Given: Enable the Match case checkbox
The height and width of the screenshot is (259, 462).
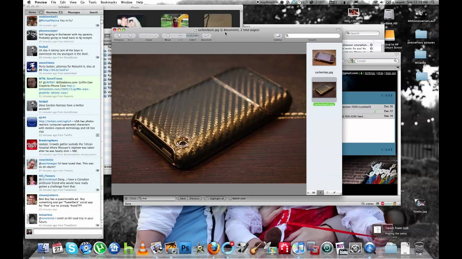Looking at the screenshot, I should [230, 199].
